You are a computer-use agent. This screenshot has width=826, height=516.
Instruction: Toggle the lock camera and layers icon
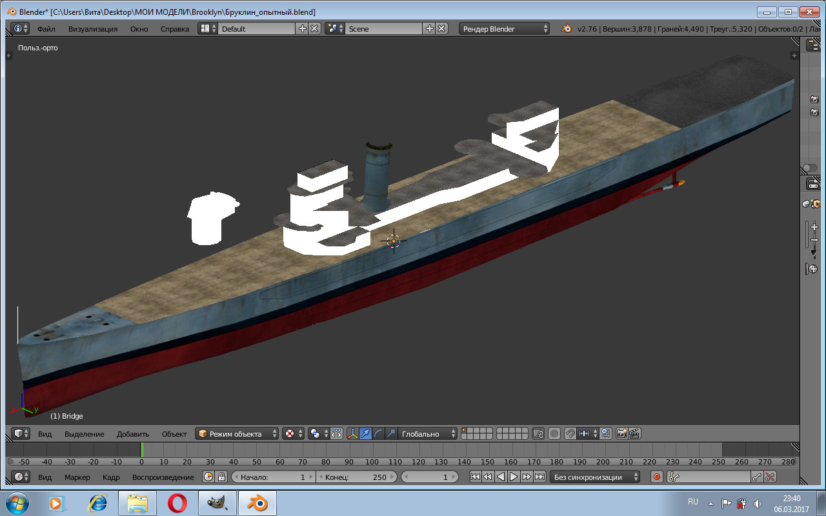[x=538, y=433]
